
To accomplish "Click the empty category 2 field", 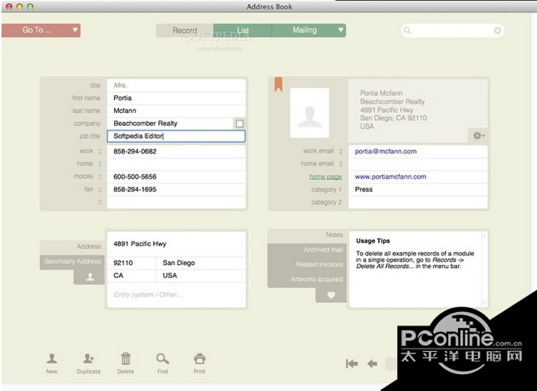I will pyautogui.click(x=418, y=202).
